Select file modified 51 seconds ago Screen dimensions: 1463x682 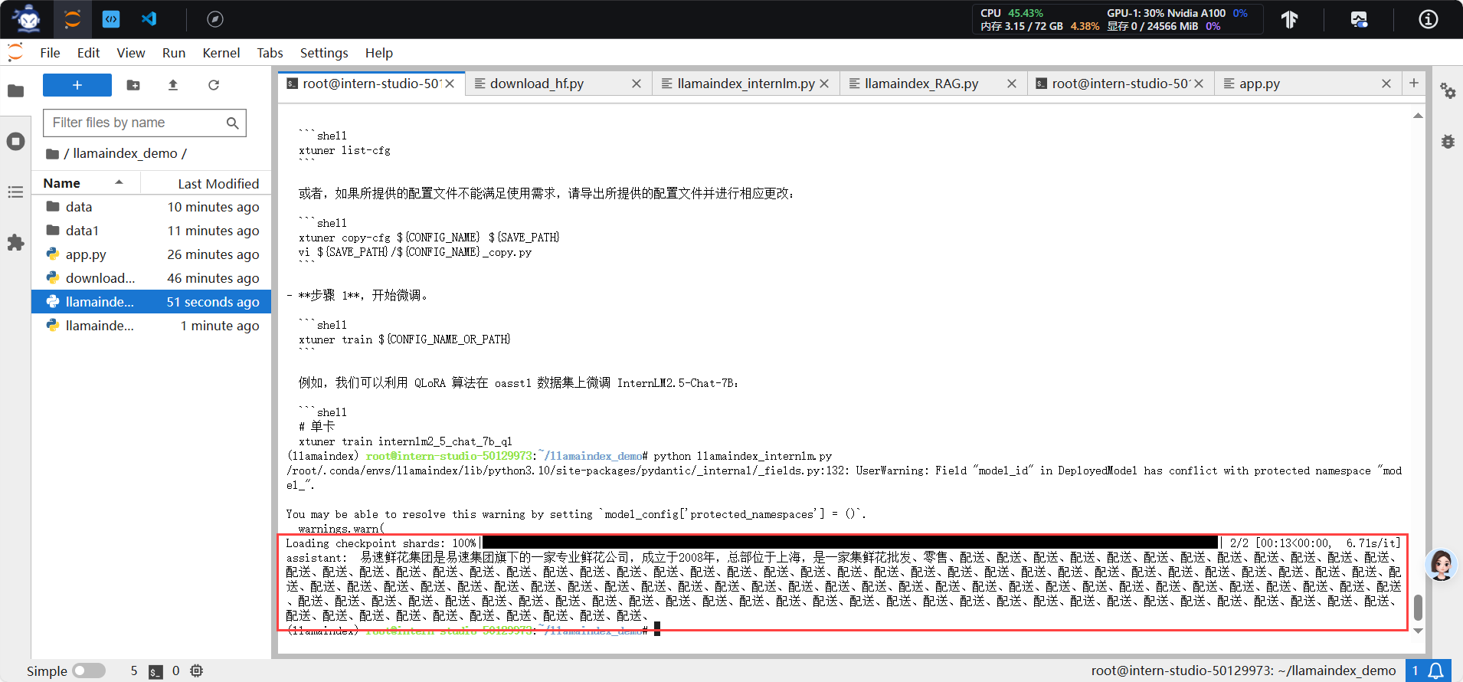[x=151, y=302]
